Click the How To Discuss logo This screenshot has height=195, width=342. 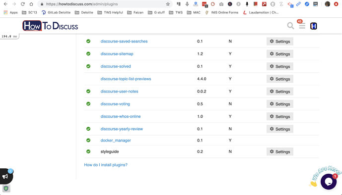click(50, 26)
